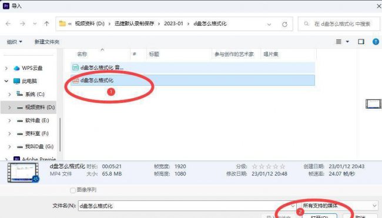The height and width of the screenshot is (218, 382).
Task: Click the audio file icon in first row
Action: pos(75,68)
